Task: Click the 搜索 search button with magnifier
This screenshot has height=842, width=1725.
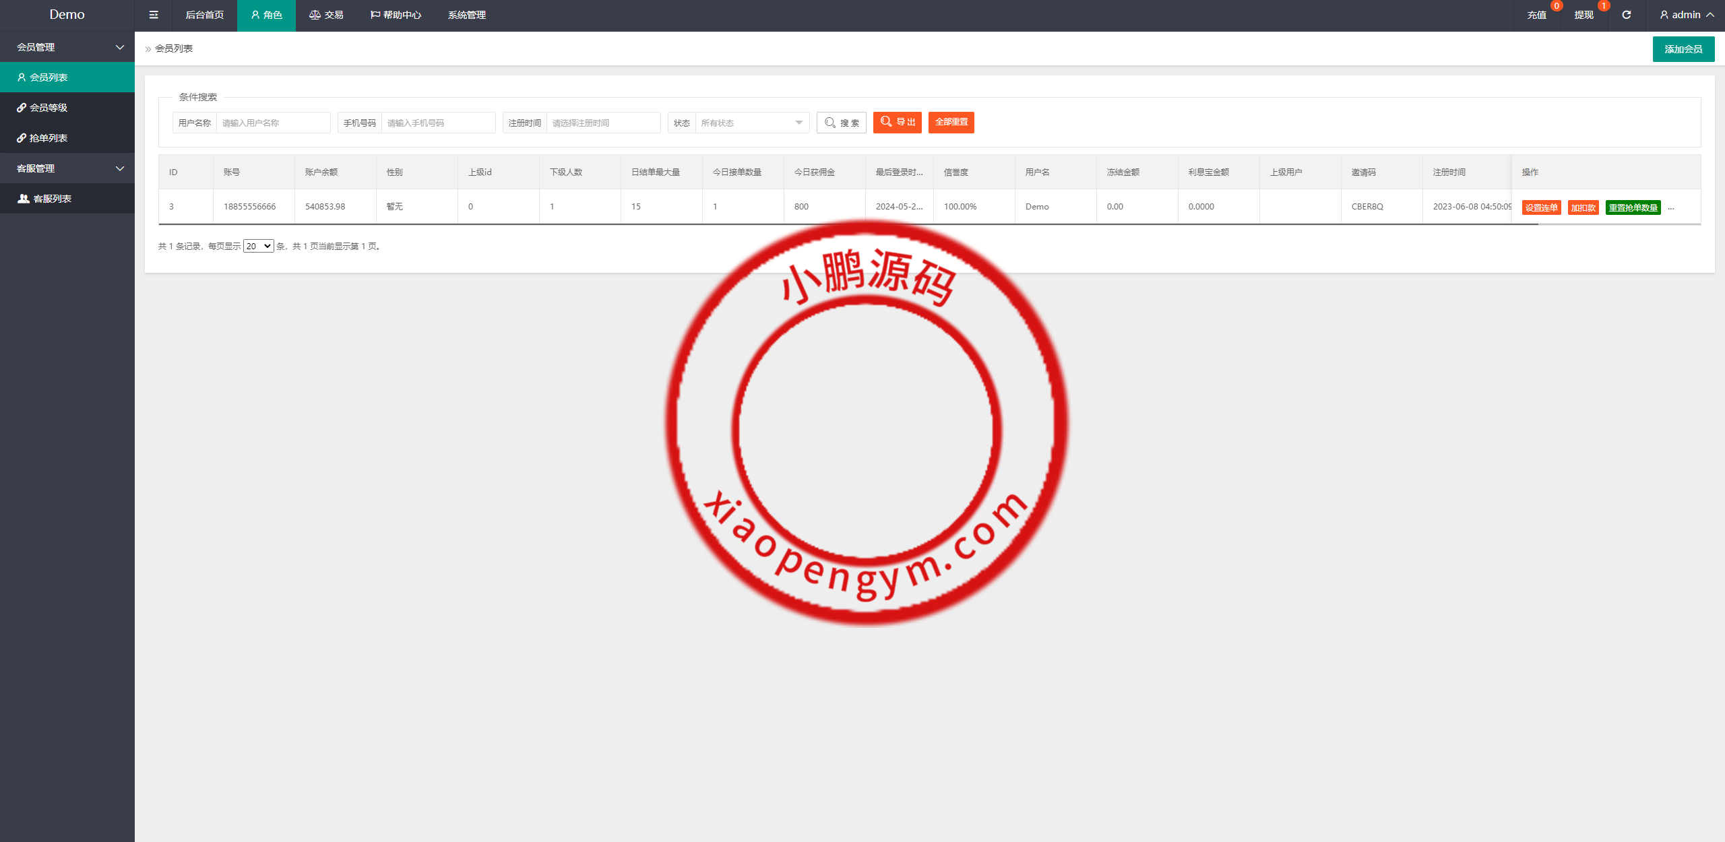Action: [841, 123]
